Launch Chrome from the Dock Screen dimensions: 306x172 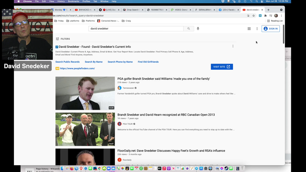[99, 169]
